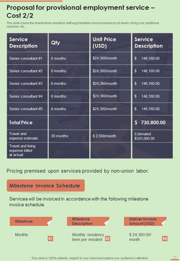This screenshot has width=180, height=261.
Task: Click the 30 months quantity cell
Action: point(69,136)
